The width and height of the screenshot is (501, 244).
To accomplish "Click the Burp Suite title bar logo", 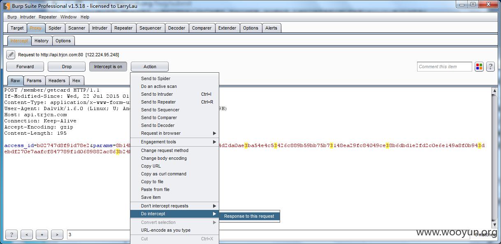I will coord(6,6).
